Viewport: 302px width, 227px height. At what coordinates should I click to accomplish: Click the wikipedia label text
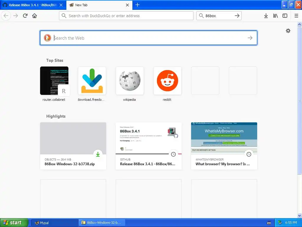coord(129,100)
